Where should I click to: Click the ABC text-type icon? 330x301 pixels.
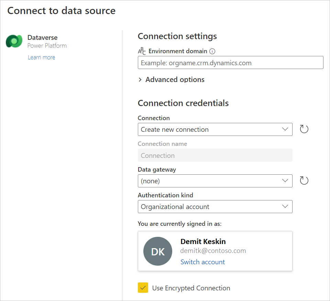pyautogui.click(x=142, y=51)
